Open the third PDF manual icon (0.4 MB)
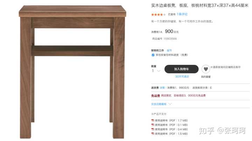Screen dimensions: 252x141 [x=153, y=129]
